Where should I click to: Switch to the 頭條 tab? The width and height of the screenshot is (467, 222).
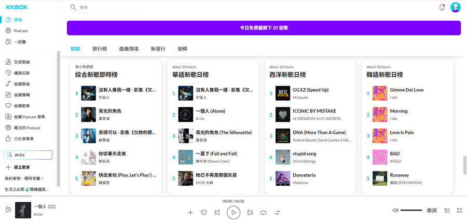[183, 49]
